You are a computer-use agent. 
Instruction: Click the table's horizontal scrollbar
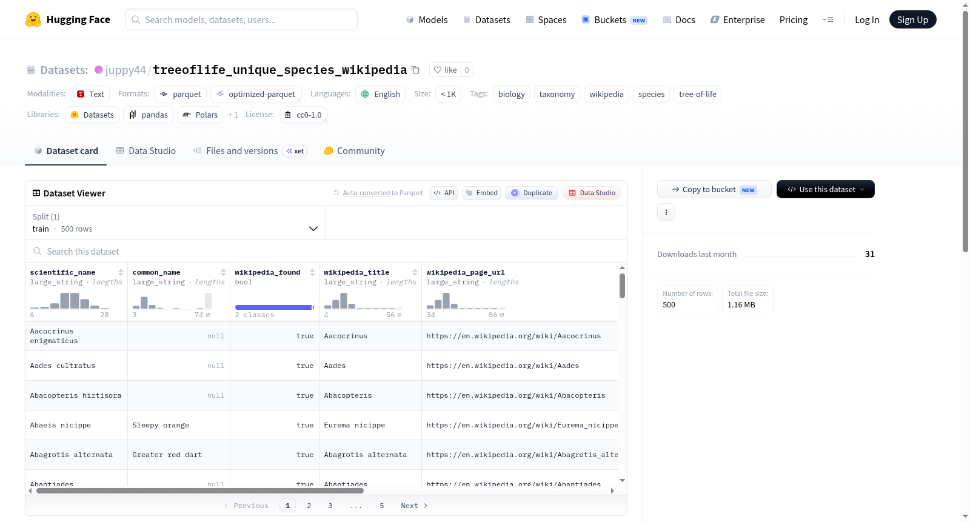tap(200, 490)
